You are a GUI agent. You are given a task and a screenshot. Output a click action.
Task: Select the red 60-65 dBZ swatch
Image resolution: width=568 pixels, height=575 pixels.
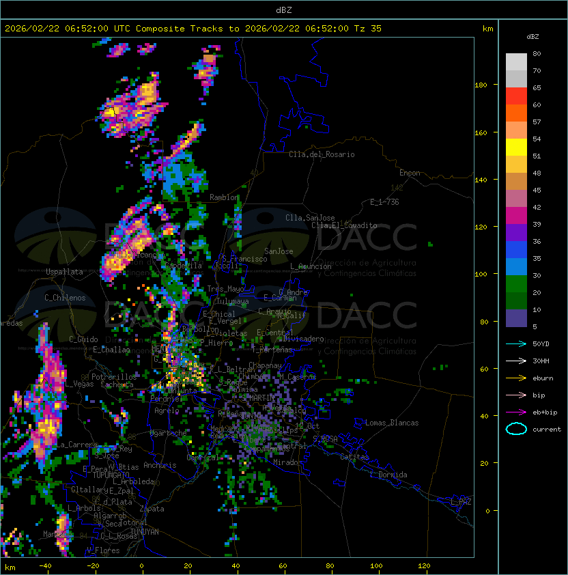(x=516, y=96)
